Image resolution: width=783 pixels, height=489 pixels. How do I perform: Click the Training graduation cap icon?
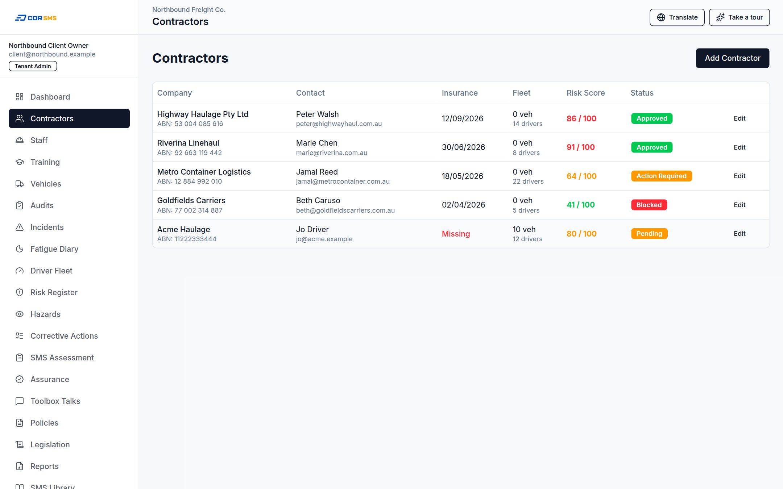pyautogui.click(x=20, y=162)
